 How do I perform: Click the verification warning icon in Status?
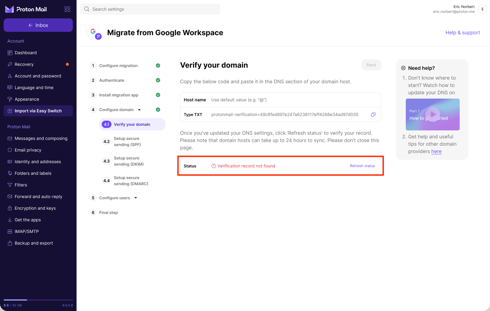(x=214, y=166)
